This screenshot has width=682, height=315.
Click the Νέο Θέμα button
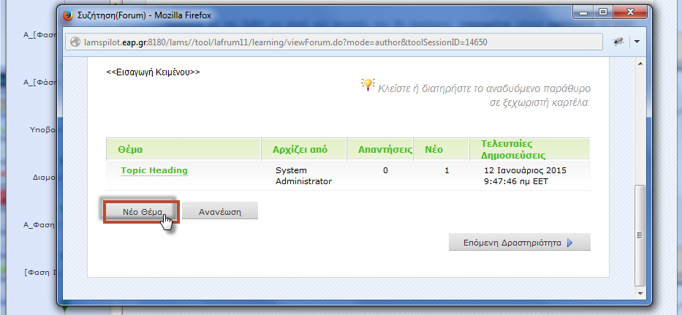[142, 212]
